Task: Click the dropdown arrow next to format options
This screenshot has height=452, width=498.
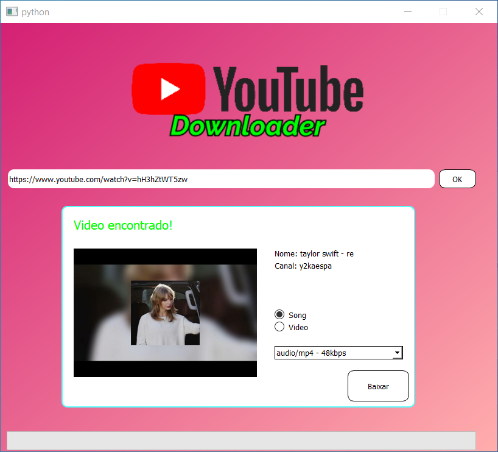Action: point(398,352)
